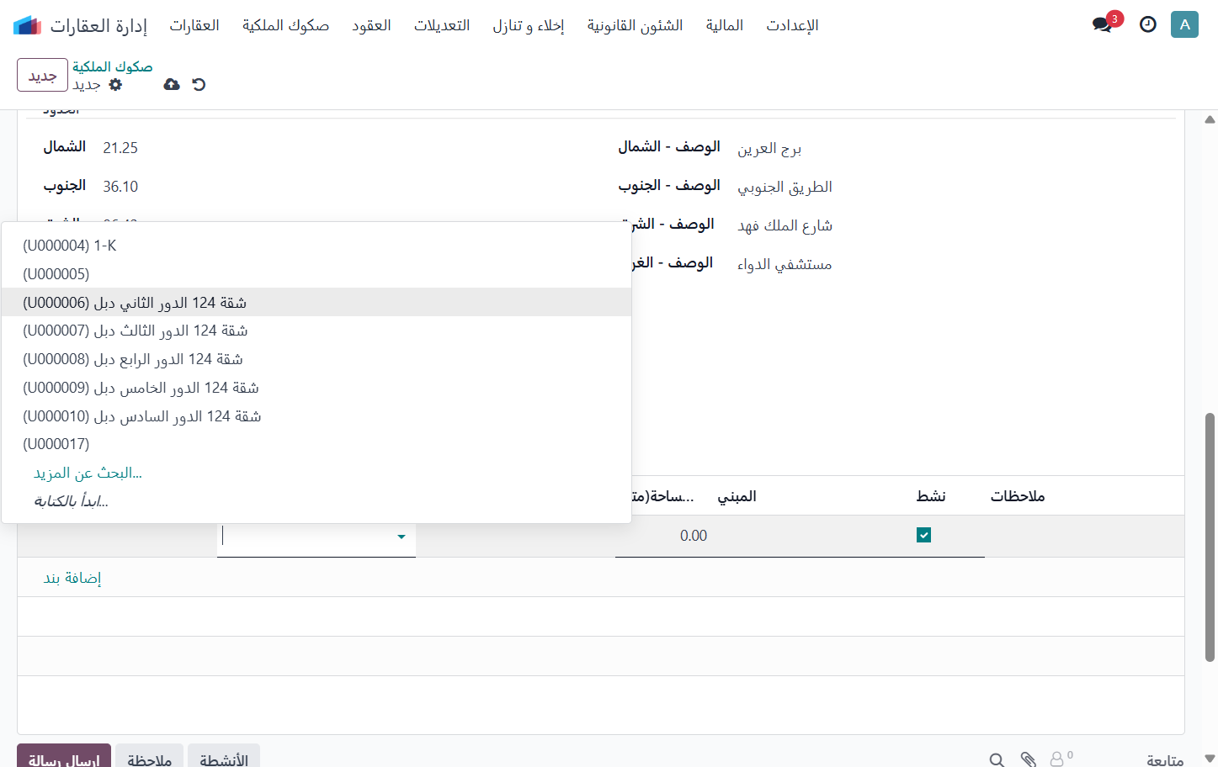Click الوصف - الشمال field برج العرين
Screen dimensions: 1218x767
click(x=769, y=149)
